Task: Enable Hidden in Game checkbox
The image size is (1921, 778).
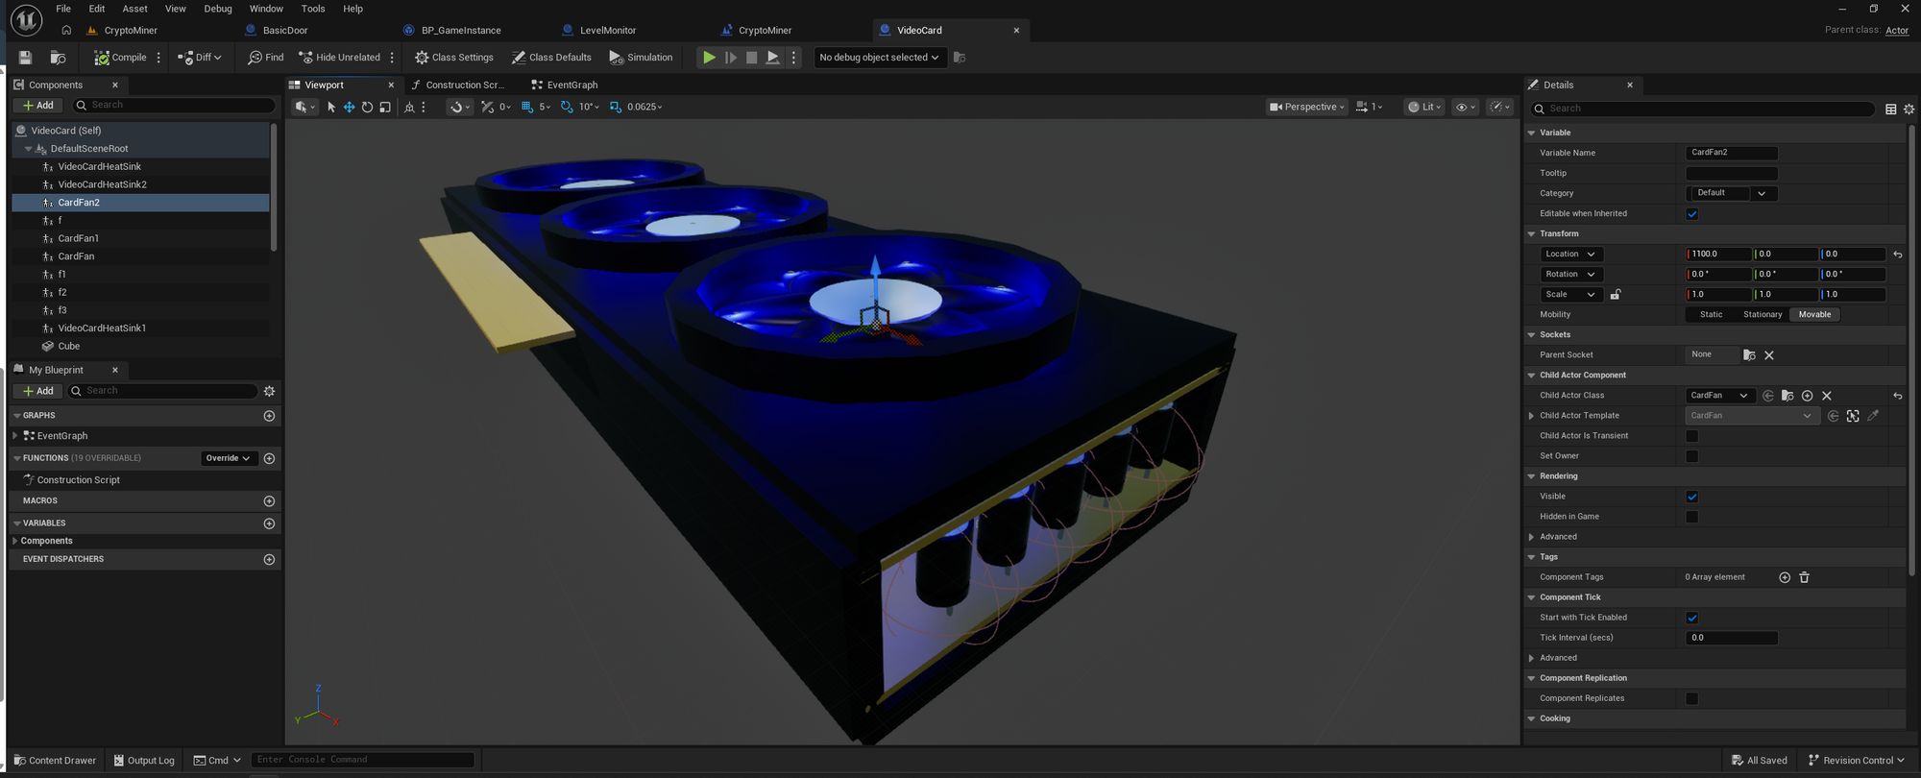Action: [x=1692, y=517]
